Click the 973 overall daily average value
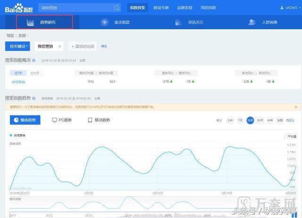302x218 pixels. (x=91, y=82)
